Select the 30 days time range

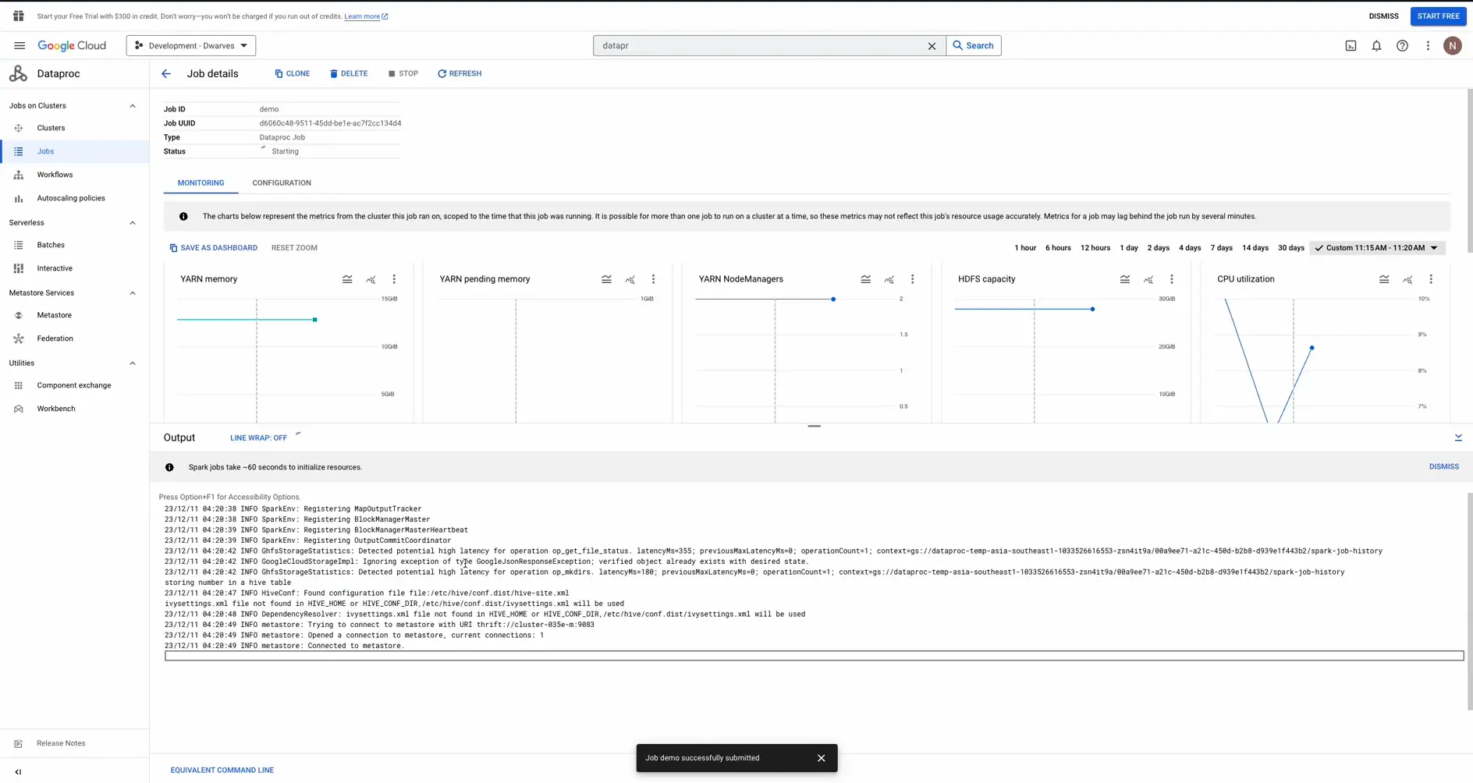coord(1290,248)
